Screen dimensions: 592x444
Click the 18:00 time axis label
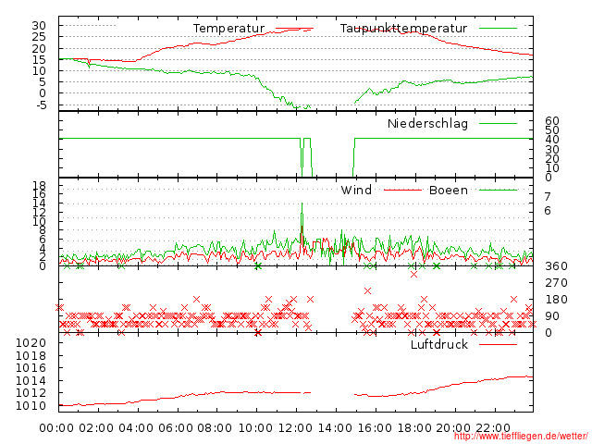(414, 428)
